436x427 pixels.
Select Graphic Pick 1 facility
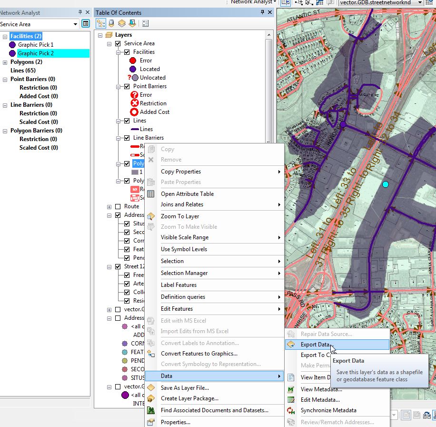click(36, 45)
